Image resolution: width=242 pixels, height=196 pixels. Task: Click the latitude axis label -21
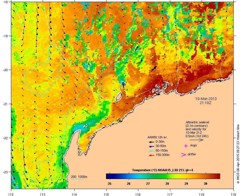coord(5,104)
